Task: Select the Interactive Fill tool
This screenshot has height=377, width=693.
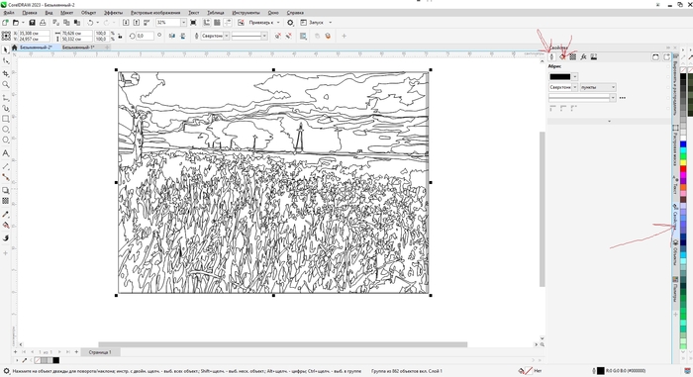Action: pos(5,226)
